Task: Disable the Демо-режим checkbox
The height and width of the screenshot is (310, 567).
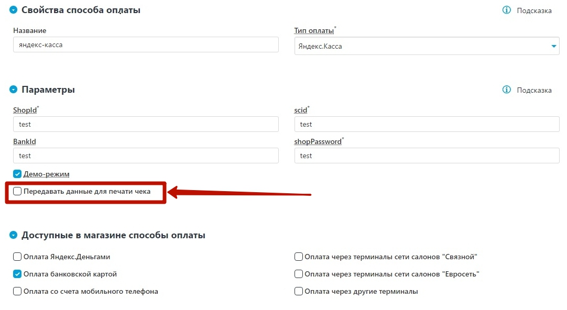Action: coord(17,174)
